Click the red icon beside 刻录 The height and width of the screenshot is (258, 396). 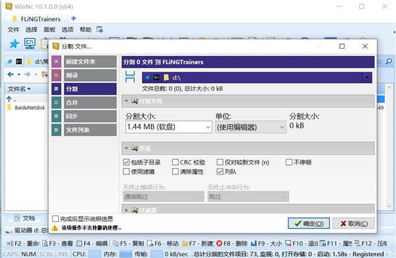coord(56,75)
